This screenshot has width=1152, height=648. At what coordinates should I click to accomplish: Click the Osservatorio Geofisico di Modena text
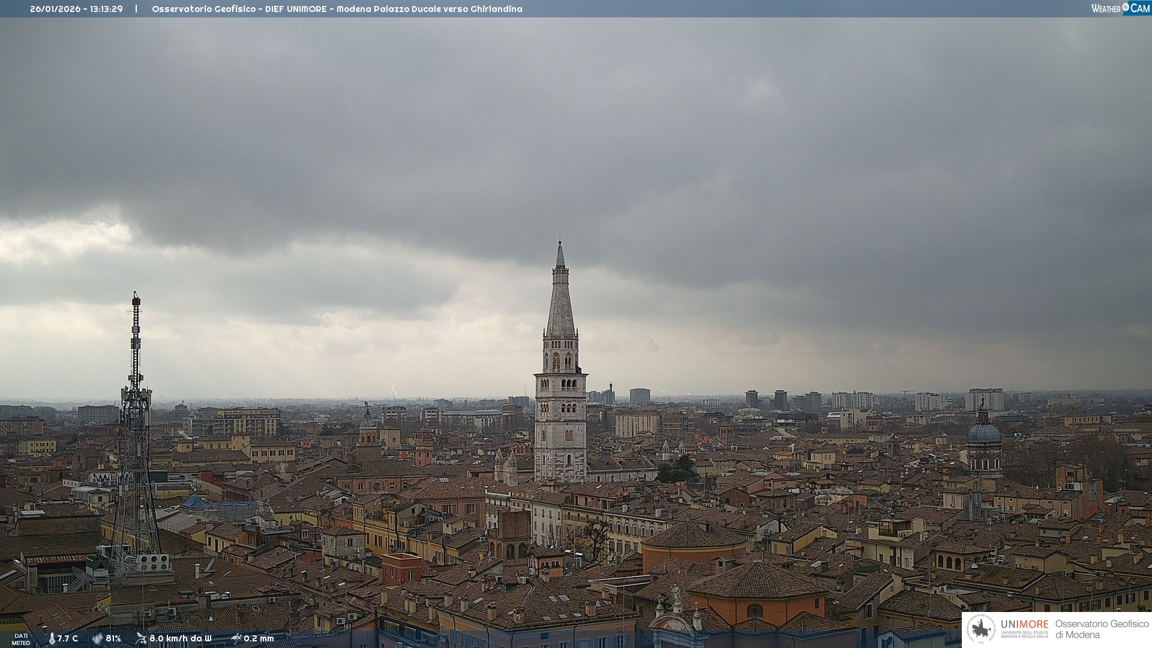point(1102,629)
